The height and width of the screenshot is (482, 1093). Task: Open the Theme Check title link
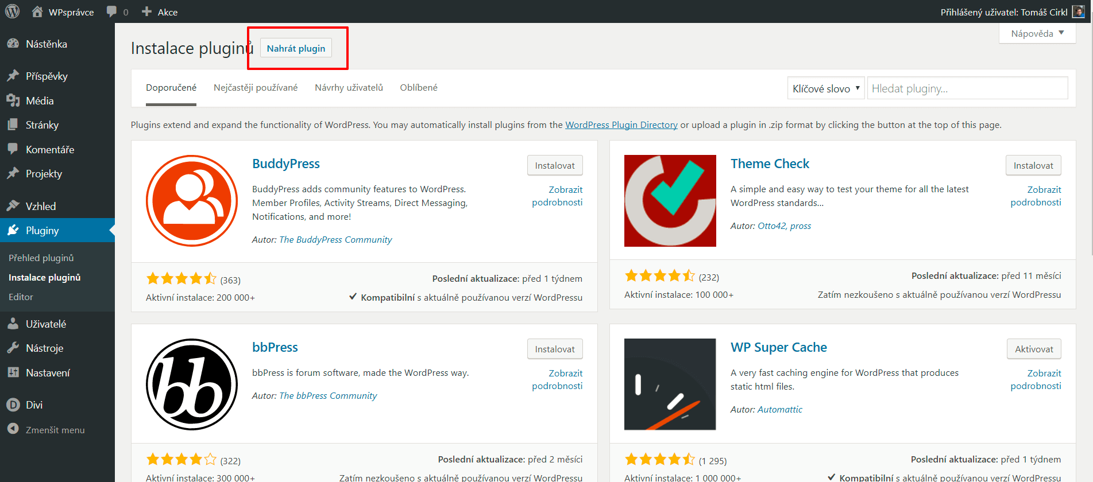pos(770,164)
